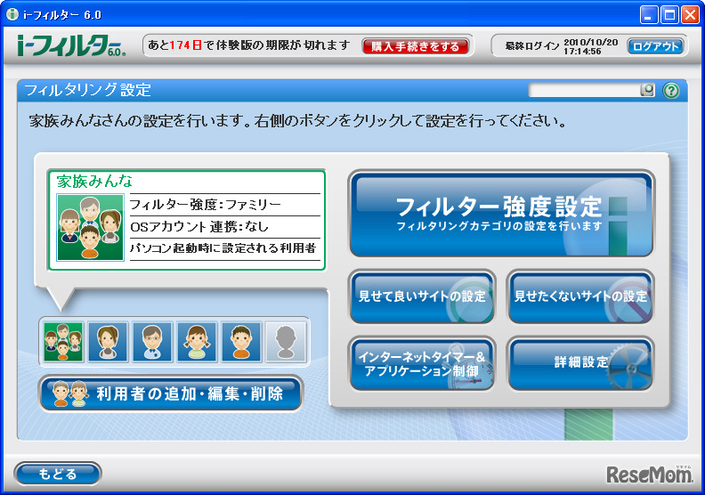Click the red 購入手続きをする button

click(x=416, y=46)
